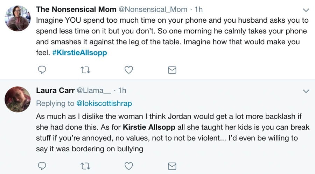Screen dimensions: 315x174
Task: Retweet The Nonsensical Mom's tweet
Action: [x=85, y=70]
